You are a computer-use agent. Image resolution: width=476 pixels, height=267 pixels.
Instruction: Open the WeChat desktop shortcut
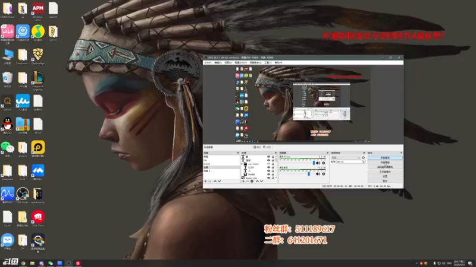[7, 148]
